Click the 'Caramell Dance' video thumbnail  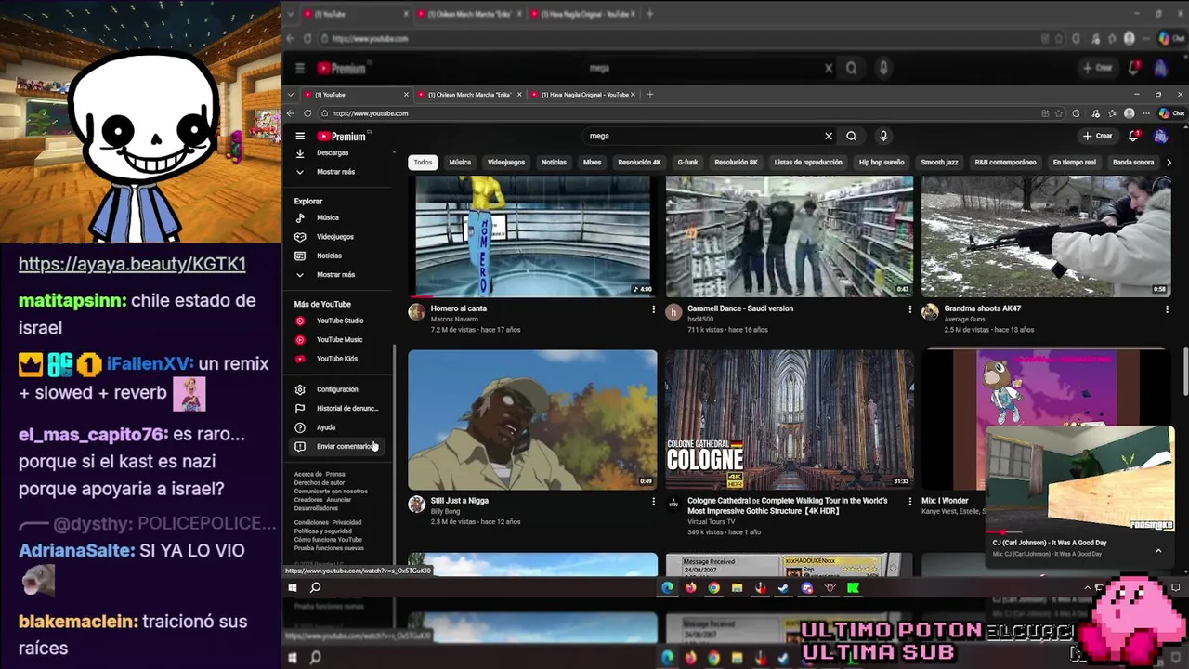point(790,236)
